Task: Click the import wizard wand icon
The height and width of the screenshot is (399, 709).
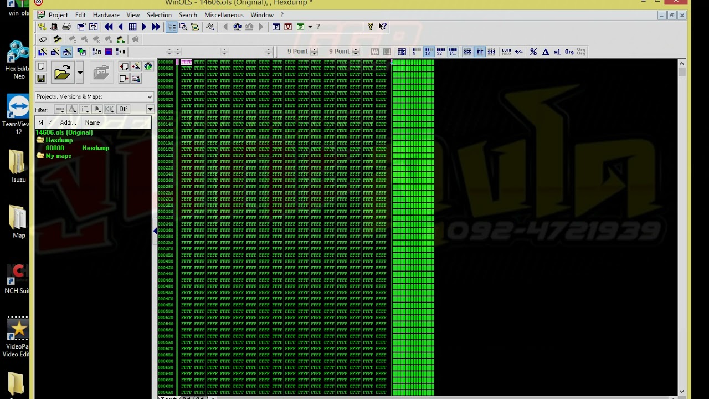Action: pyautogui.click(x=136, y=66)
